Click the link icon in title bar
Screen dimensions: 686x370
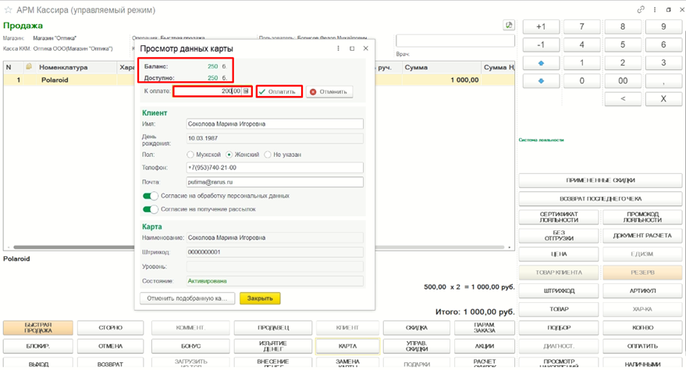[x=641, y=9]
